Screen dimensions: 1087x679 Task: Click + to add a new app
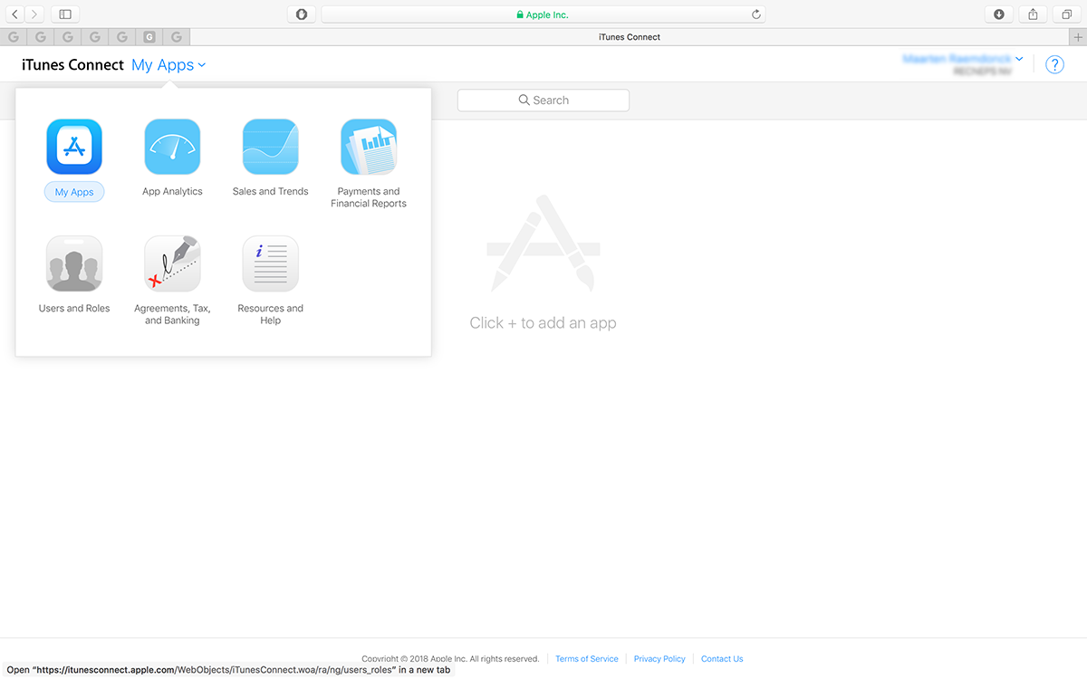[543, 321]
